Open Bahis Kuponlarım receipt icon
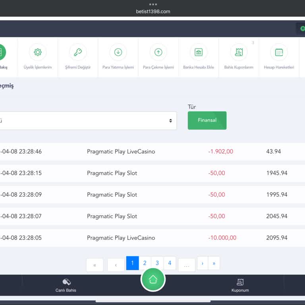Image resolution: width=305 pixels, height=305 pixels. (239, 52)
